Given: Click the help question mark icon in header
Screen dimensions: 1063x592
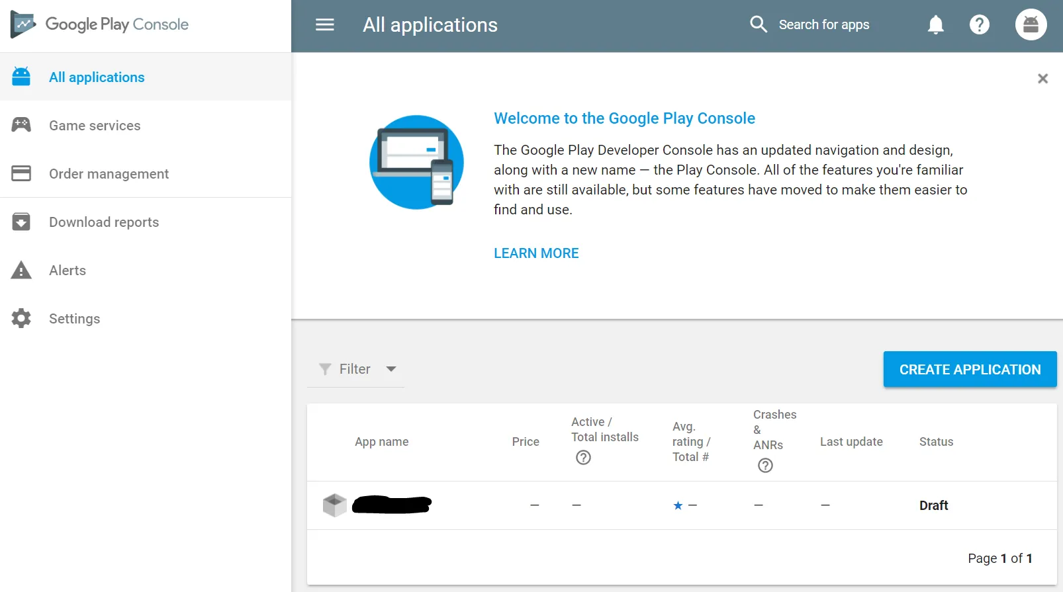Looking at the screenshot, I should [979, 25].
